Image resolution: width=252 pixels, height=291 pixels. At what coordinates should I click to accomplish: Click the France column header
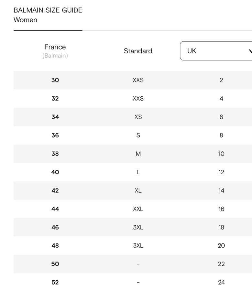55,47
